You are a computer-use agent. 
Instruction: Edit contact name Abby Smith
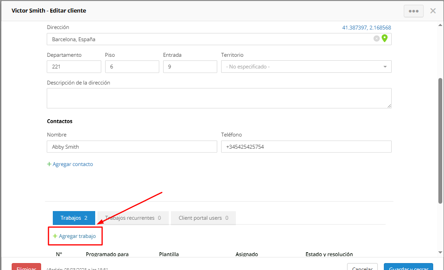[132, 146]
